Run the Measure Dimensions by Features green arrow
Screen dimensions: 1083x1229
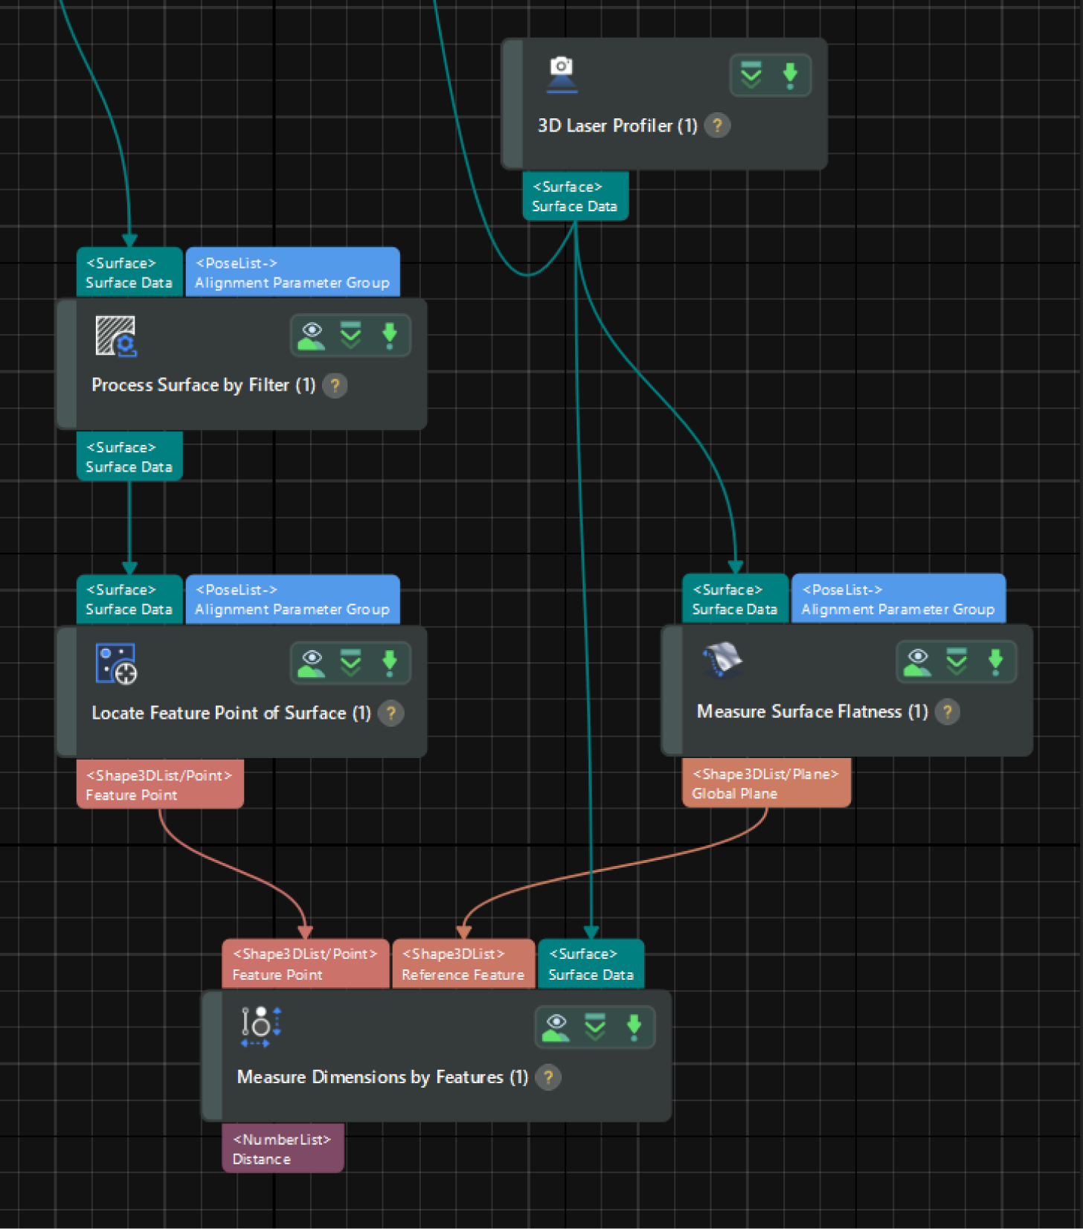[634, 1027]
